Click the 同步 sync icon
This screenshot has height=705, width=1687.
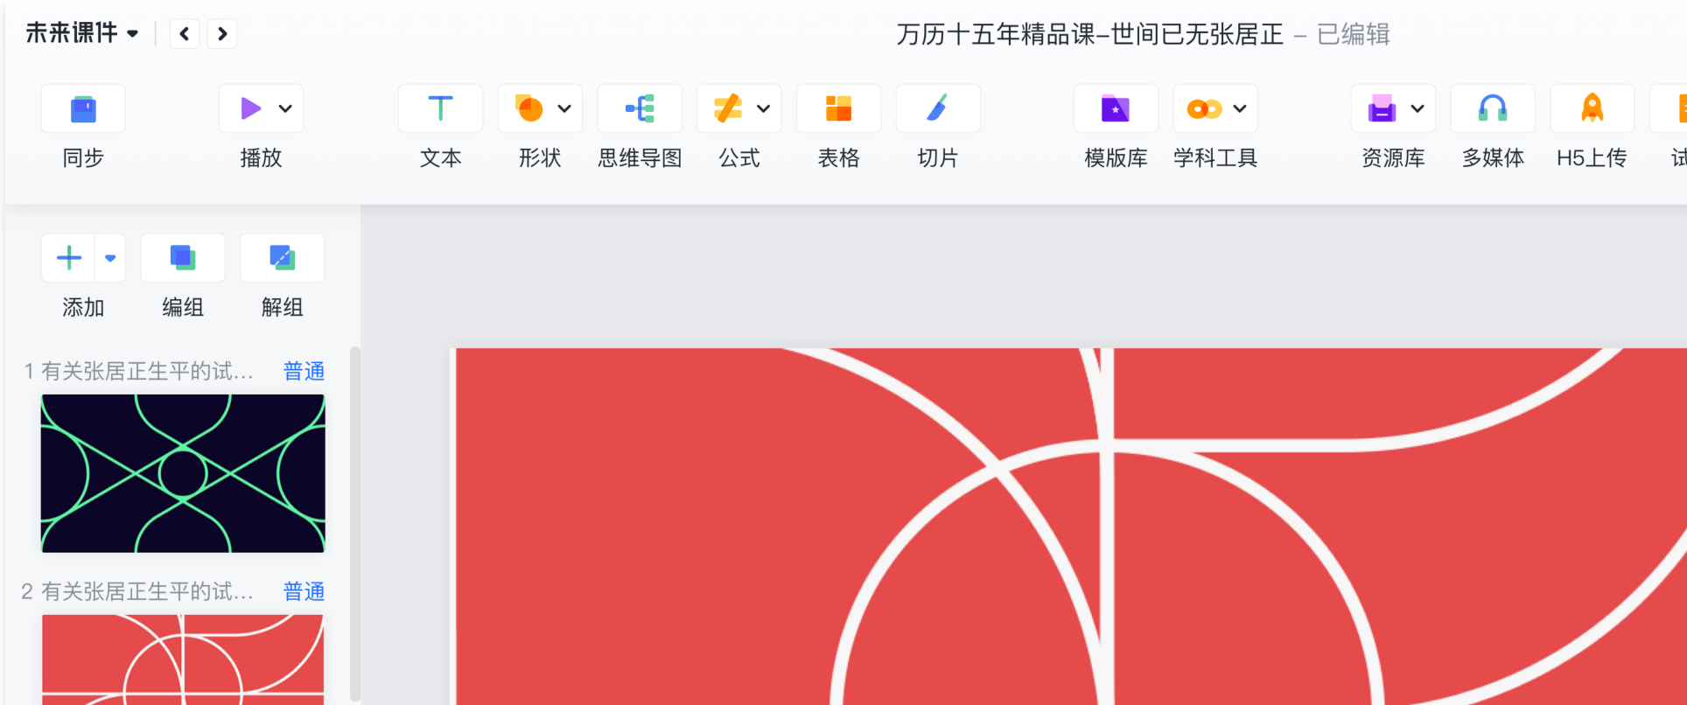click(x=83, y=108)
